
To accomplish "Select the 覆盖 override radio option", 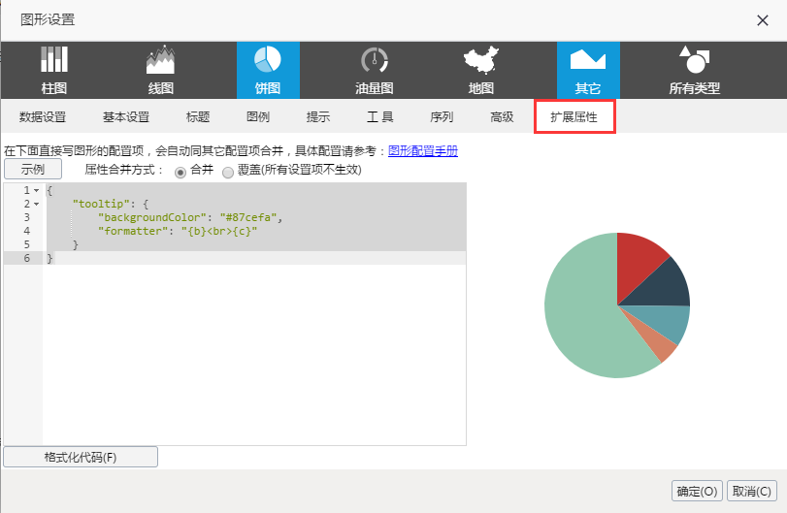I will [x=228, y=172].
